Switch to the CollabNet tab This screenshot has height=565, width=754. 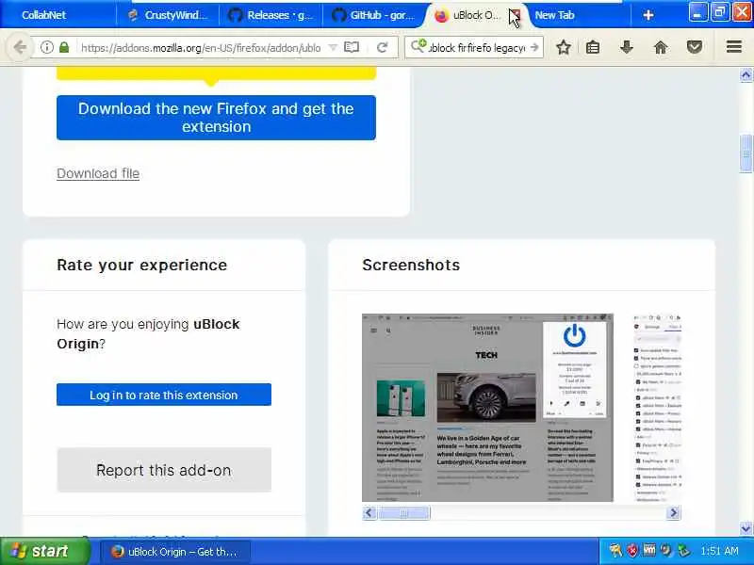pyautogui.click(x=57, y=15)
